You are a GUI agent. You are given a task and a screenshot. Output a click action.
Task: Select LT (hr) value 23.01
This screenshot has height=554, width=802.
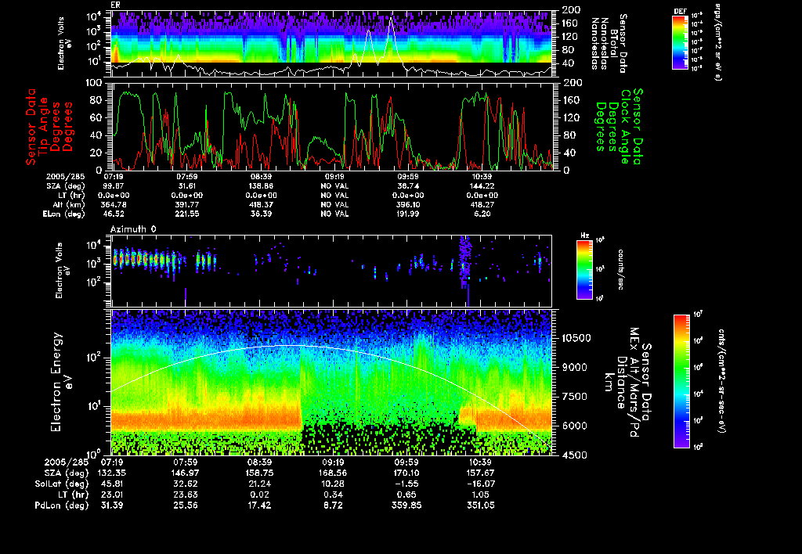point(112,495)
